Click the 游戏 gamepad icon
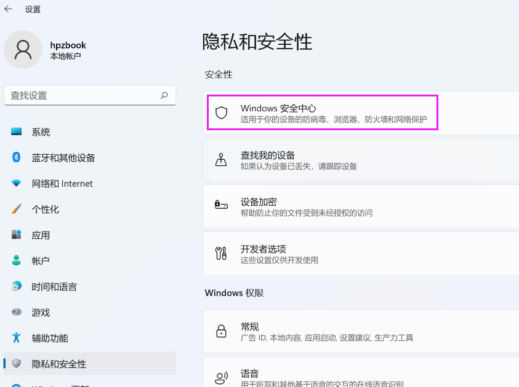 click(x=16, y=311)
